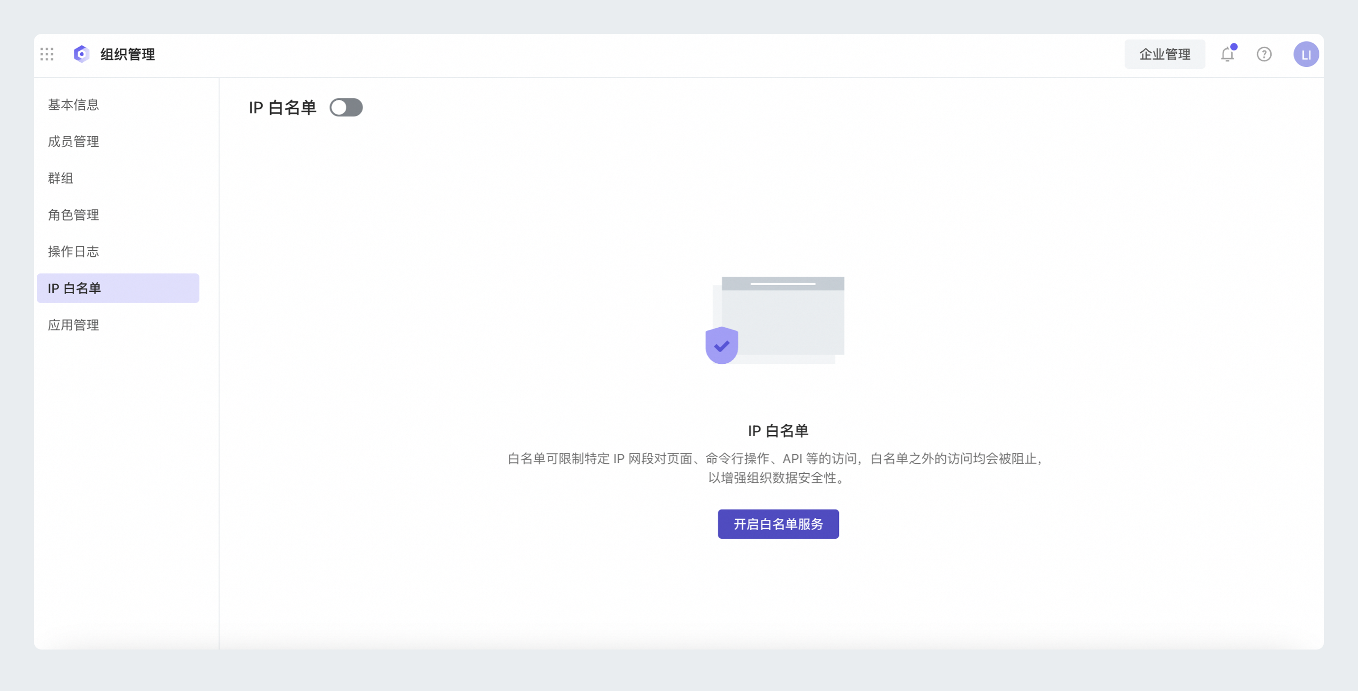Open the LI user avatar menu
The height and width of the screenshot is (691, 1358).
(x=1306, y=54)
